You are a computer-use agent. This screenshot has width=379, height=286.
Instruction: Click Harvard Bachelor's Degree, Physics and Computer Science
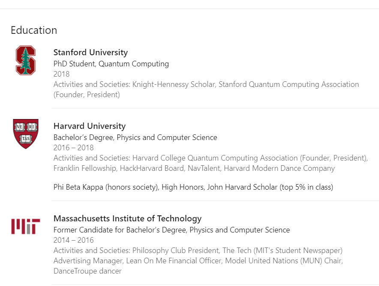tap(135, 137)
